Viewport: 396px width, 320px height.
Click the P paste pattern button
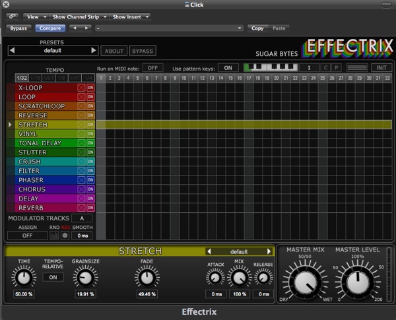pos(337,68)
